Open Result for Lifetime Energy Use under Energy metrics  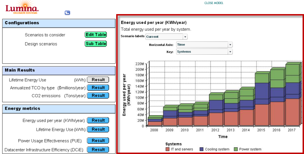pos(98,129)
